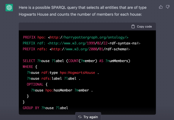Mark the response with thumbs down

coord(168,7)
